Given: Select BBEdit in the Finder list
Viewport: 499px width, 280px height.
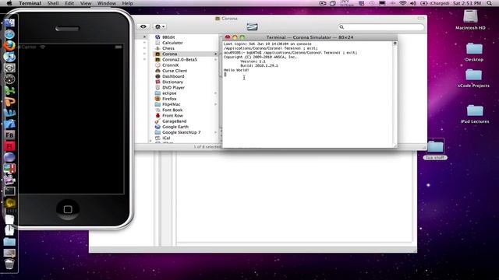Looking at the screenshot, I should point(168,37).
